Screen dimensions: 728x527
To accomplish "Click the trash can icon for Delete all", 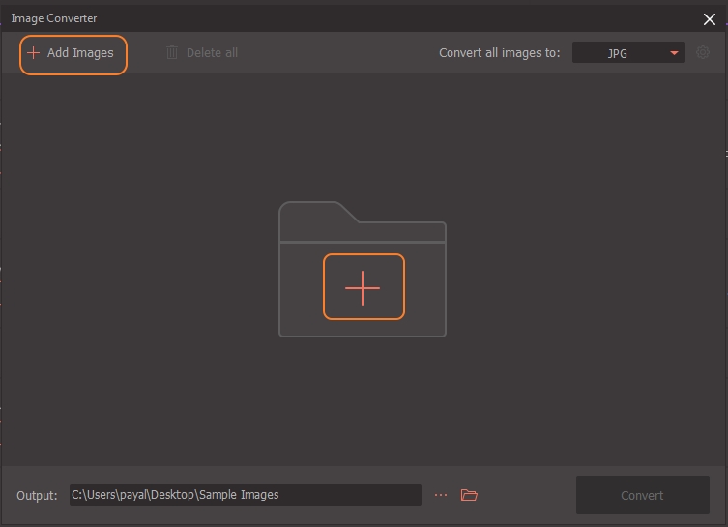I will [172, 53].
